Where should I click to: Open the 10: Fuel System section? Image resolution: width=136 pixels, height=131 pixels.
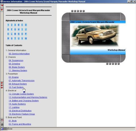coord(16,87)
